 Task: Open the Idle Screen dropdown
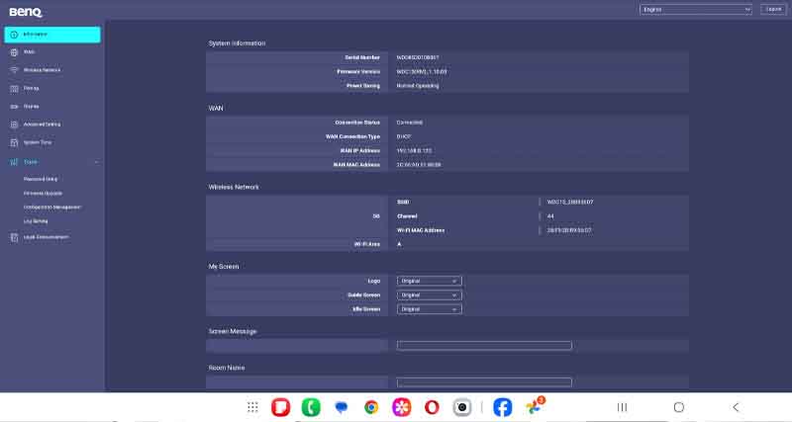click(429, 309)
